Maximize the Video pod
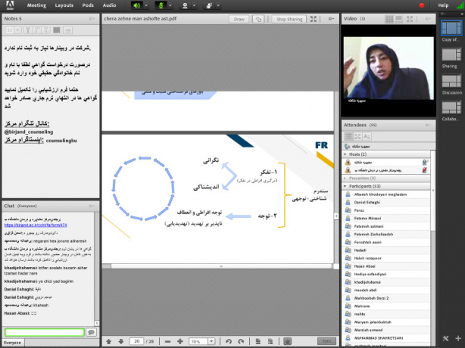The height and width of the screenshot is (348, 465). pyautogui.click(x=410, y=19)
